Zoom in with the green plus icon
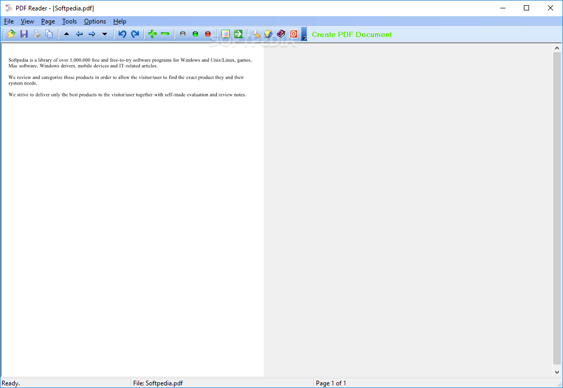The width and height of the screenshot is (563, 388). click(153, 34)
